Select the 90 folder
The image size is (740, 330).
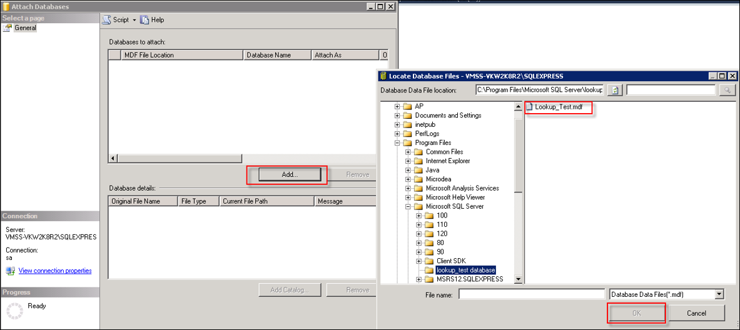pyautogui.click(x=440, y=252)
